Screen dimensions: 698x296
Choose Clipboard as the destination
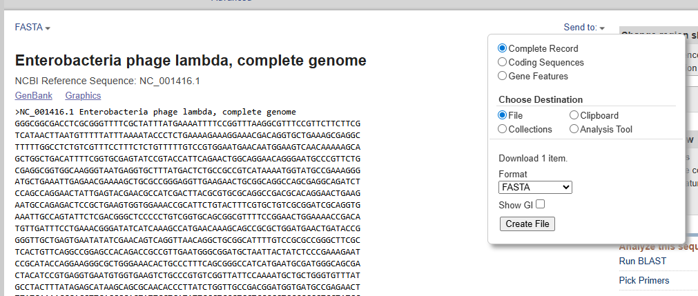coord(574,116)
